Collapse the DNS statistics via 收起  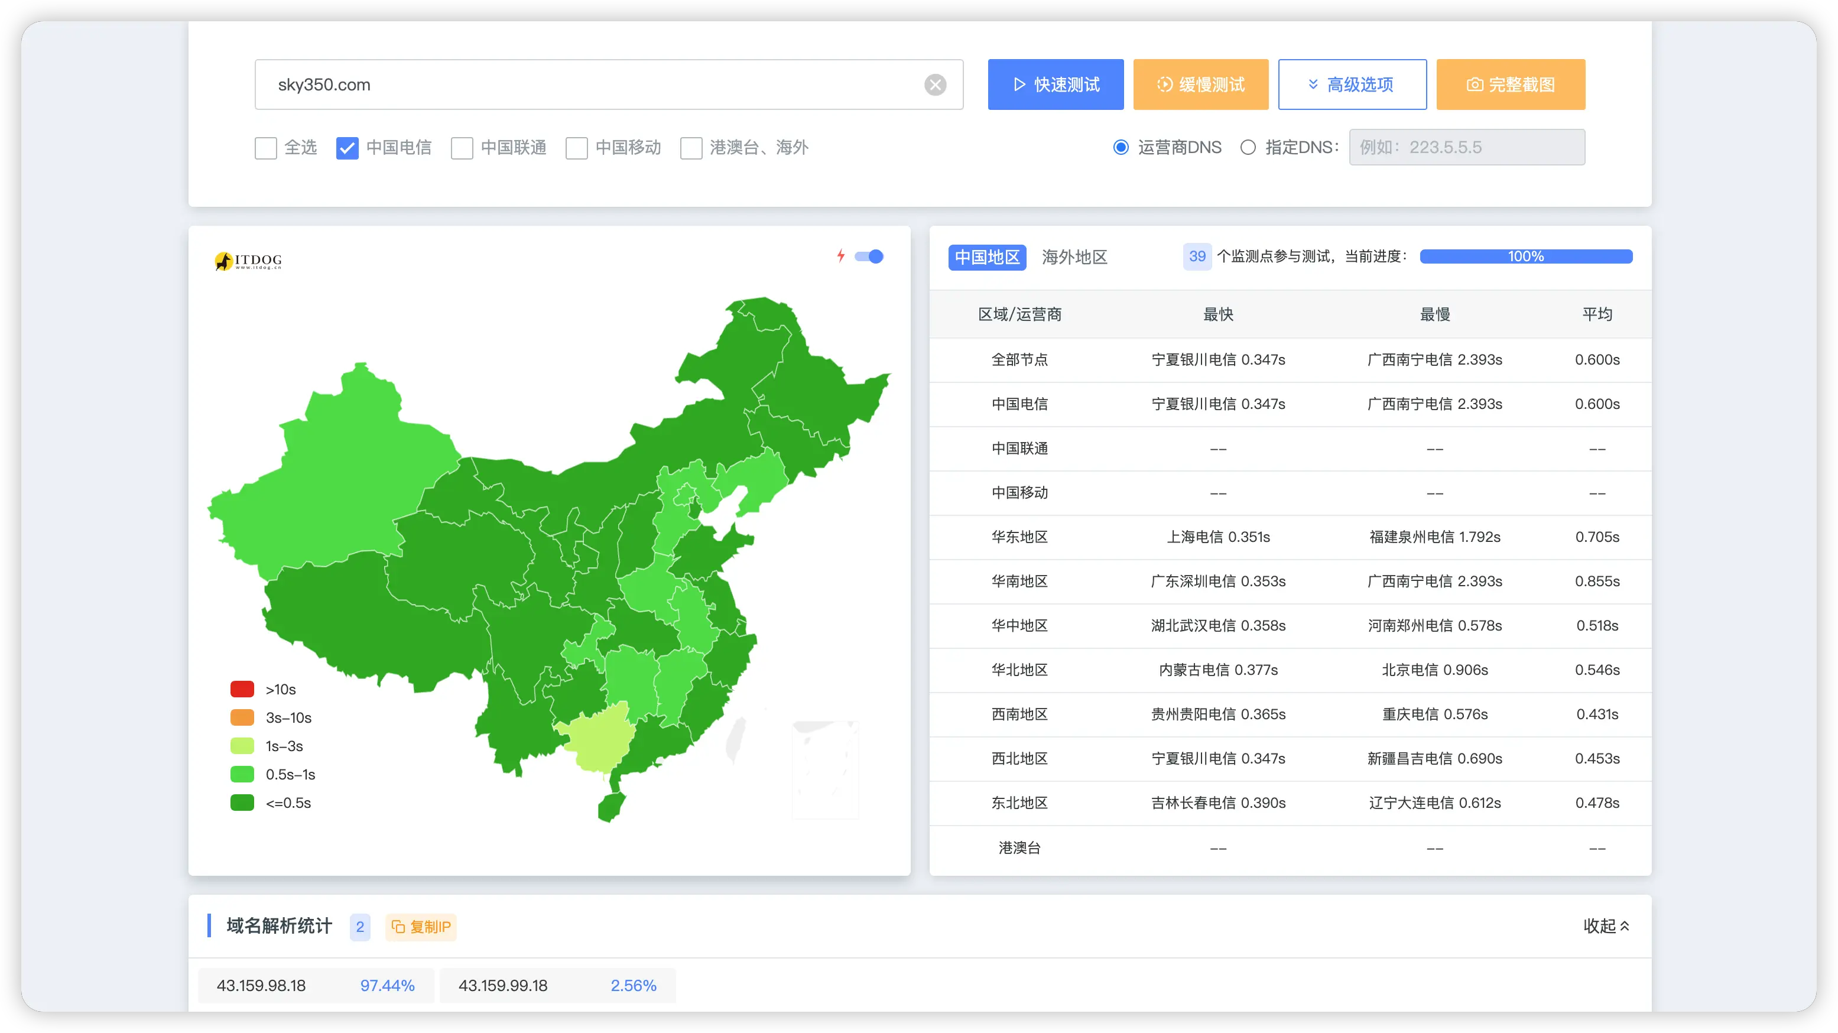pyautogui.click(x=1606, y=926)
